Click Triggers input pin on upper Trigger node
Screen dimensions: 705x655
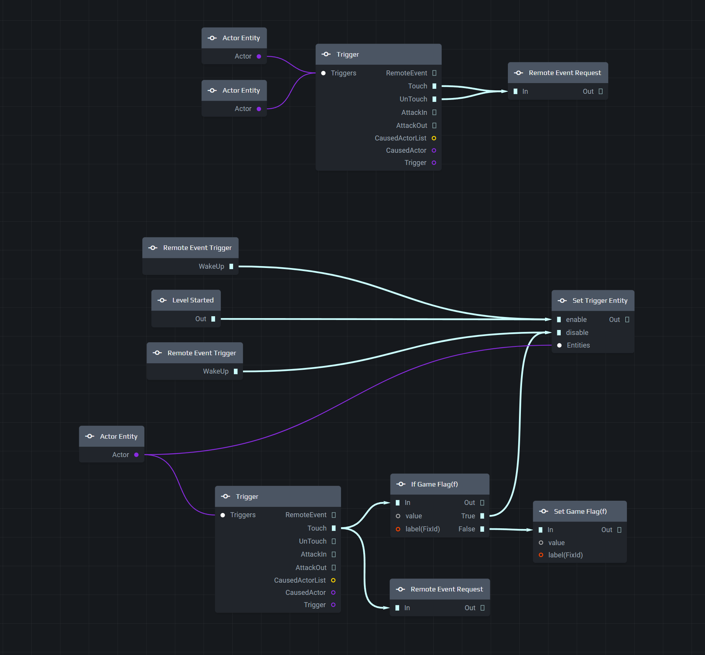pos(323,73)
